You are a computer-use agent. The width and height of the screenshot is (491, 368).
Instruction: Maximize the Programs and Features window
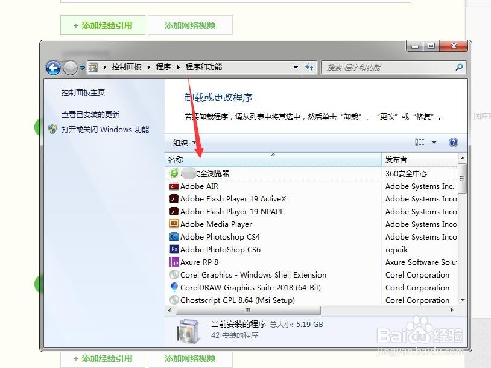coord(431,46)
